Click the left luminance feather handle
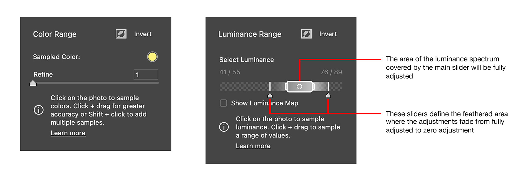Image resolution: width=531 pixels, height=187 pixels. pos(270,95)
